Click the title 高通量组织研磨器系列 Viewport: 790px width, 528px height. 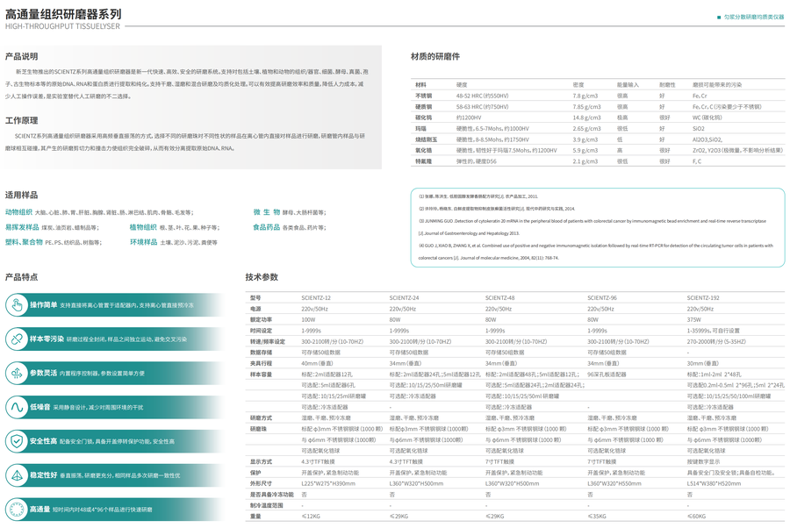coord(63,14)
